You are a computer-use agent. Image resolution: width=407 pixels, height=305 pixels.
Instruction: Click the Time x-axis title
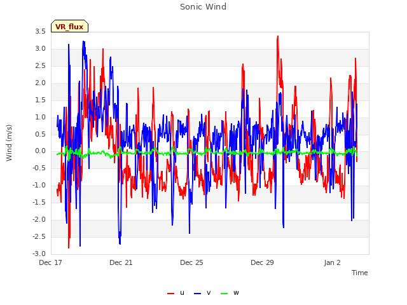pos(359,273)
